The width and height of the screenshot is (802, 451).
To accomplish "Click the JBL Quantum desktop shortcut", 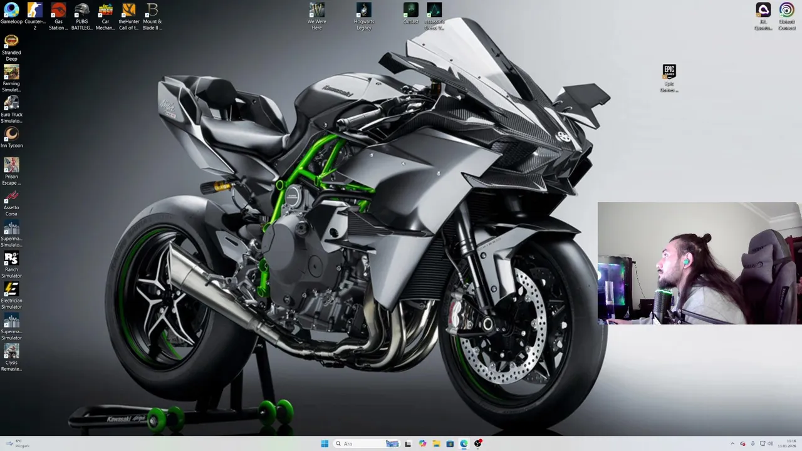I will pos(763,16).
